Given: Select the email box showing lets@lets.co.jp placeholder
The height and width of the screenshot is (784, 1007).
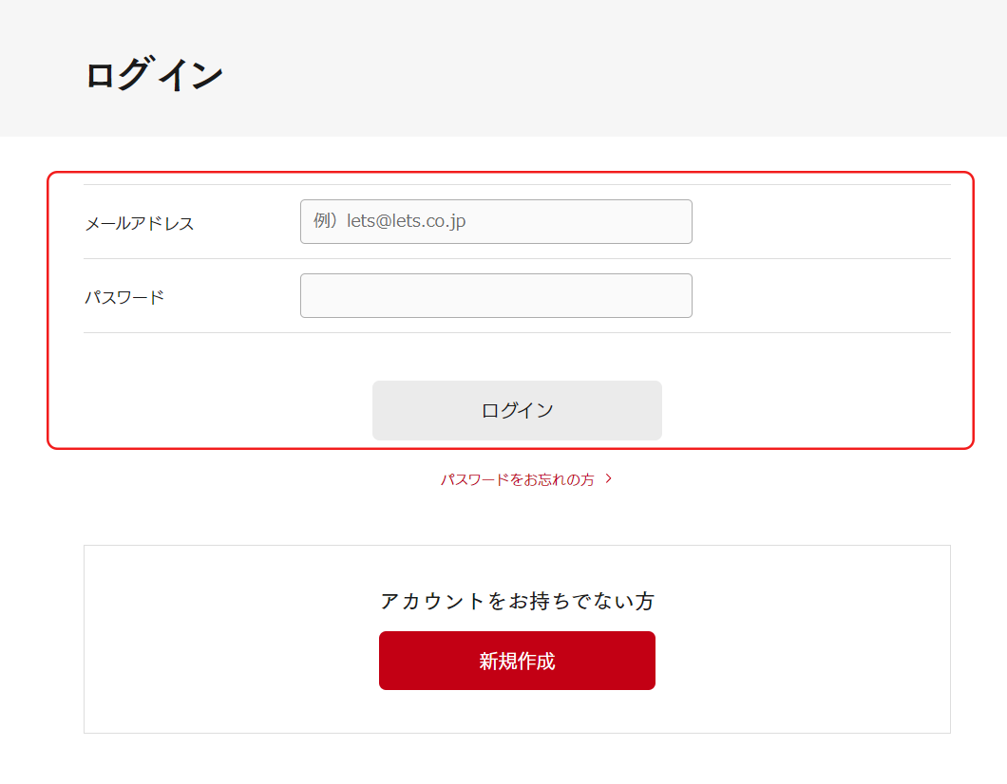Looking at the screenshot, I should click(570, 221).
